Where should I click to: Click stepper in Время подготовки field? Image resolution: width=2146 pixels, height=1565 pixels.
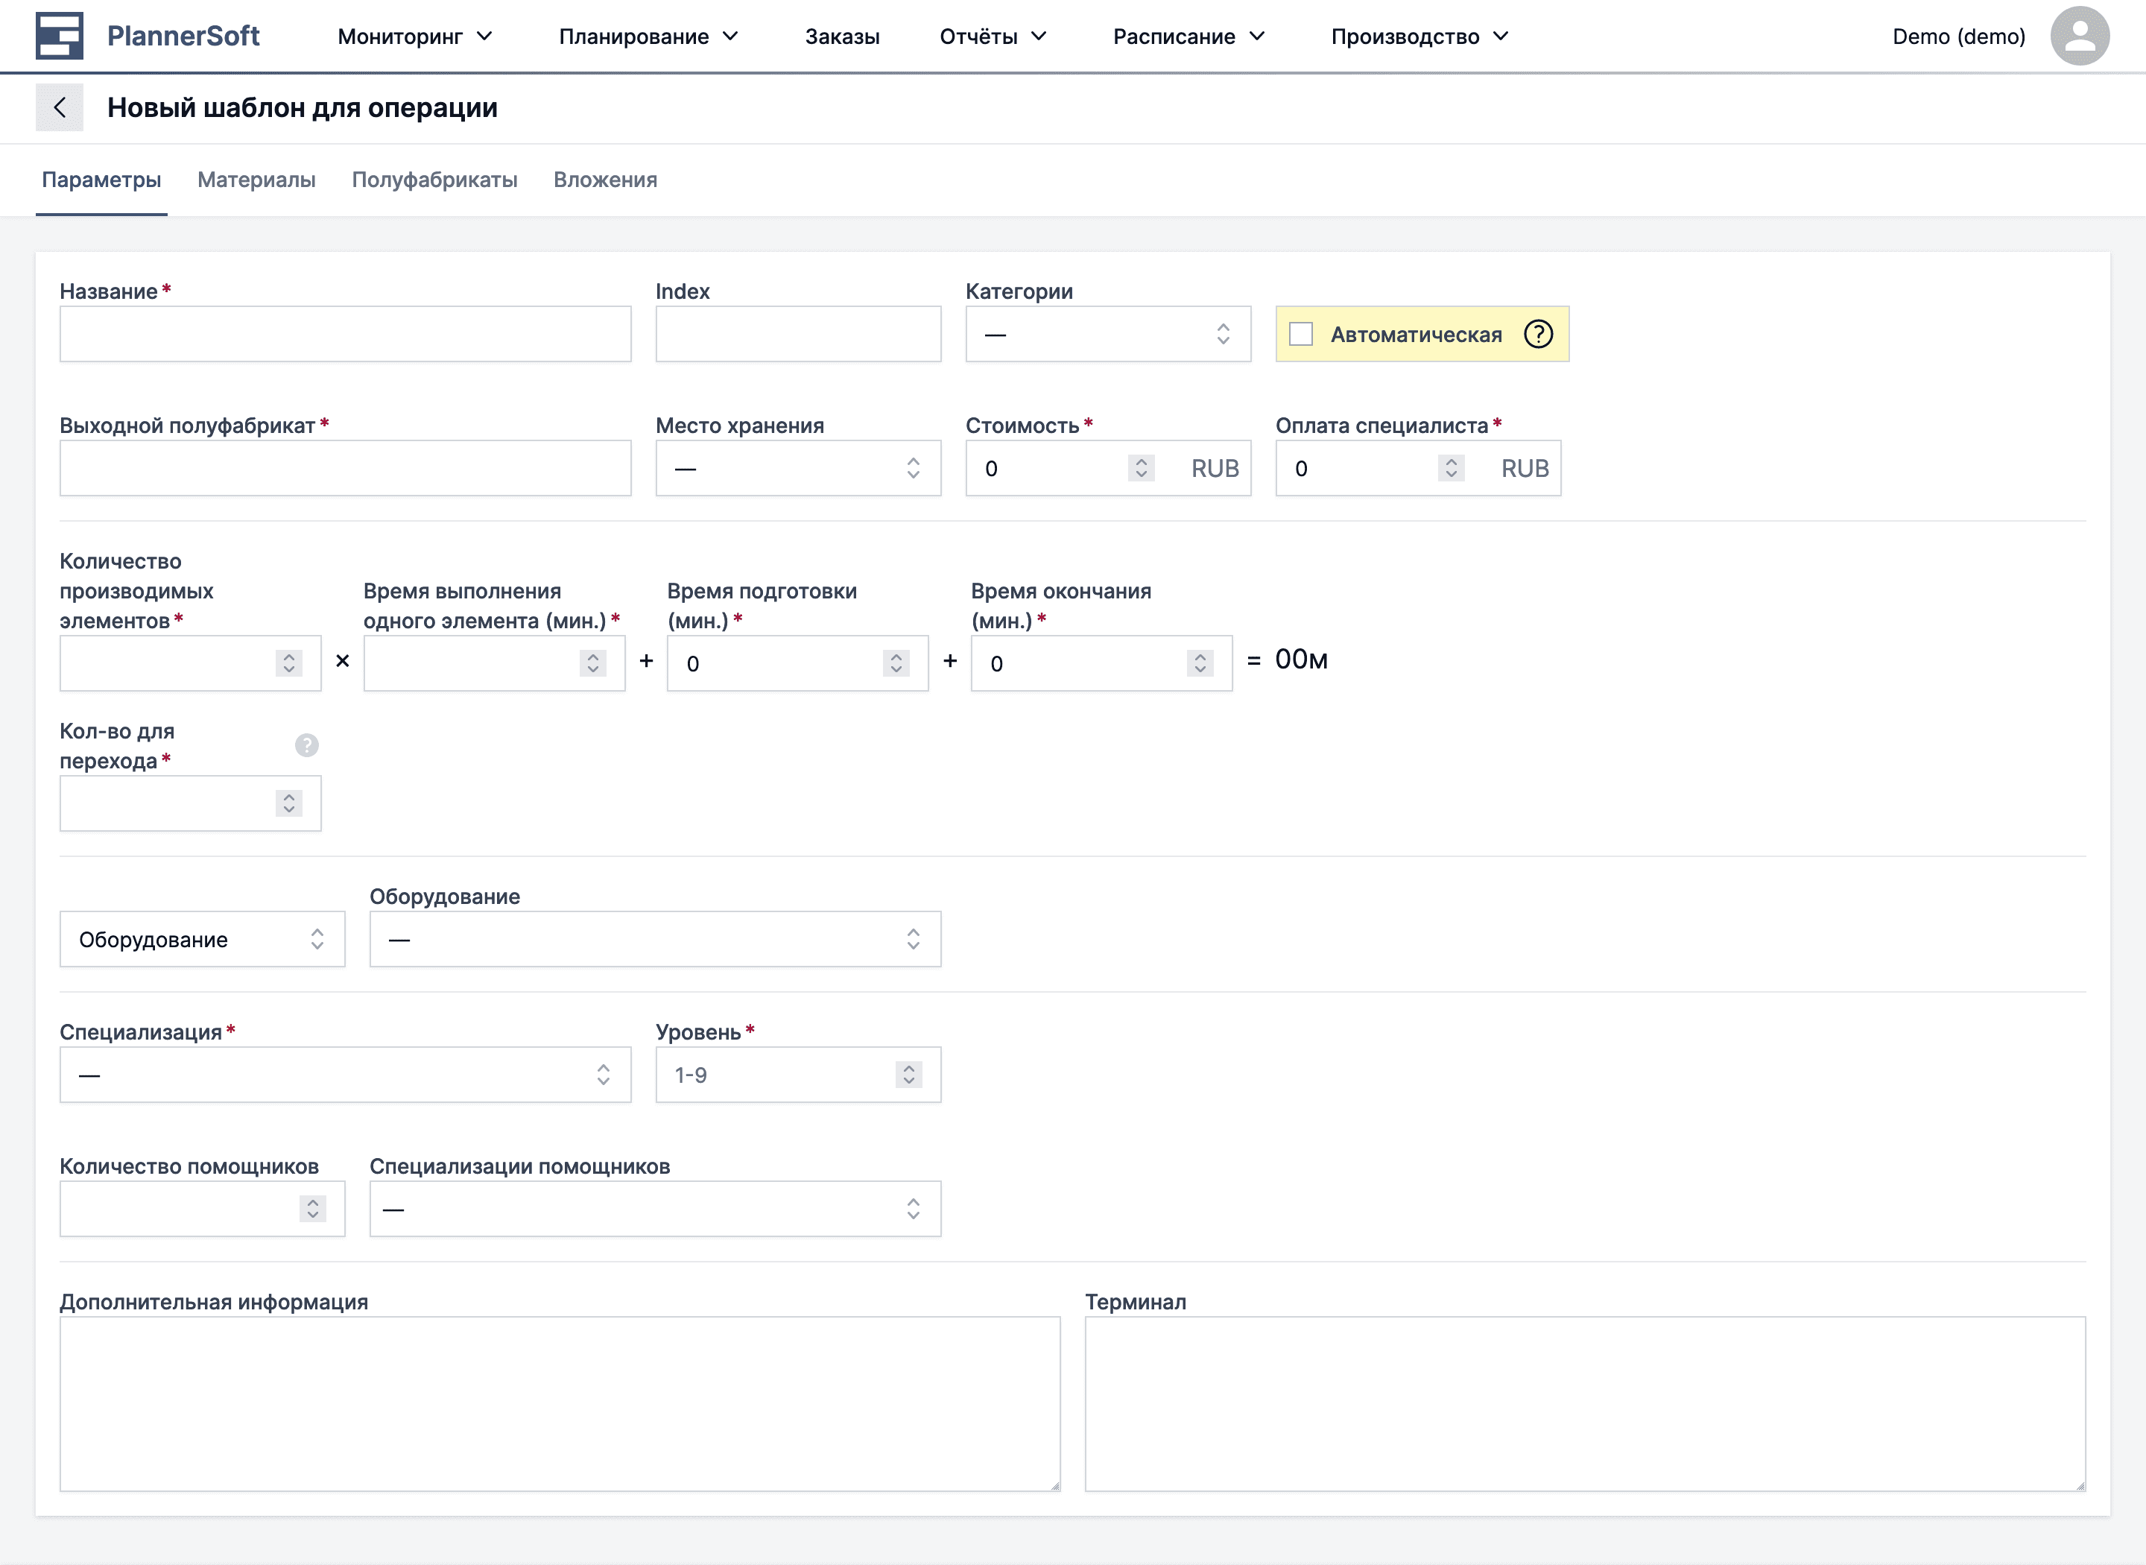895,663
